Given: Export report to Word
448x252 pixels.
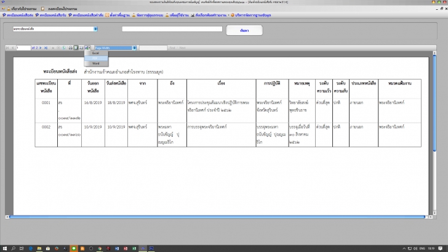Looking at the screenshot, I should (96, 63).
